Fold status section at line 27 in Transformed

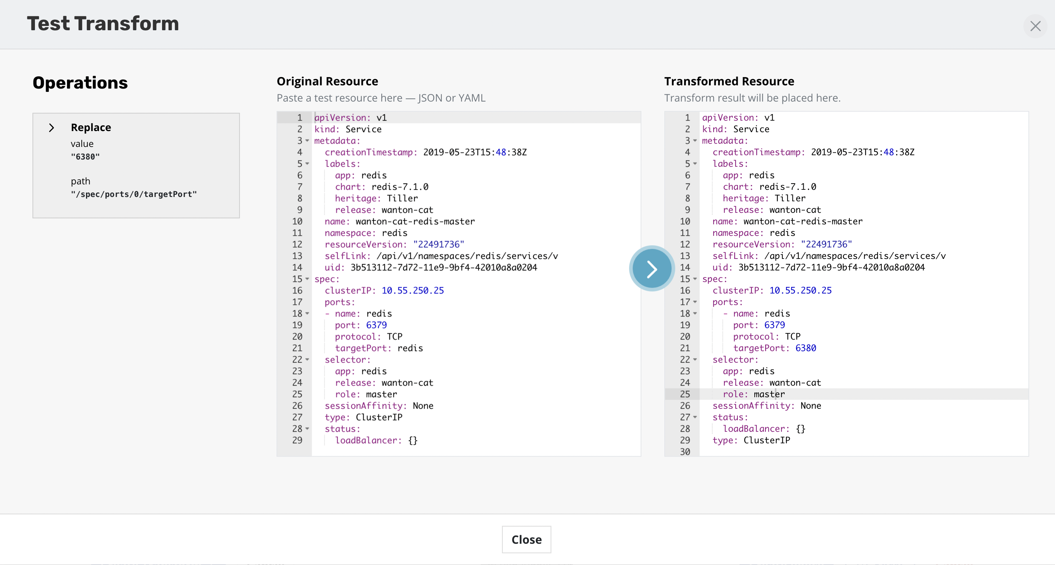point(695,417)
